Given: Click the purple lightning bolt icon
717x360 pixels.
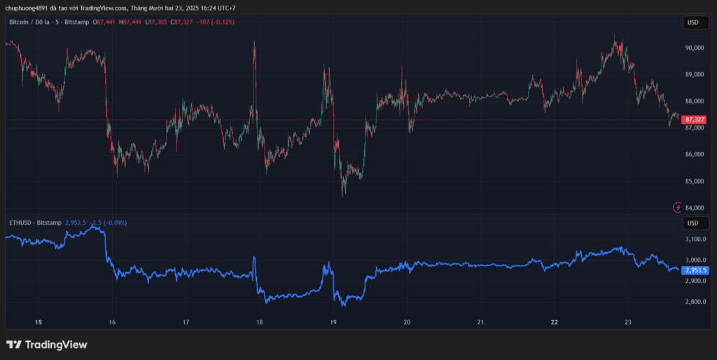Looking at the screenshot, I should 677,207.
